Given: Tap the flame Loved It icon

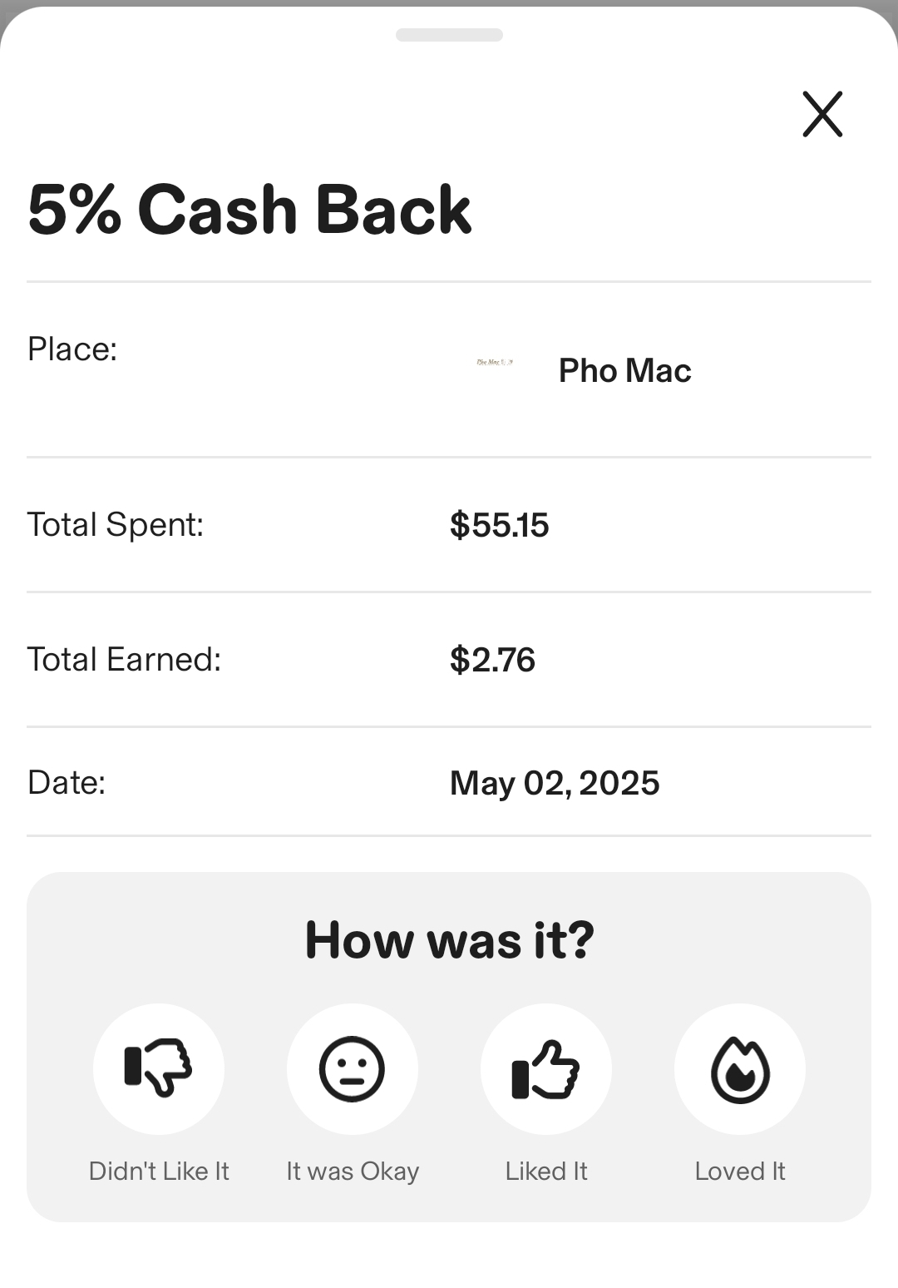Looking at the screenshot, I should point(740,1068).
